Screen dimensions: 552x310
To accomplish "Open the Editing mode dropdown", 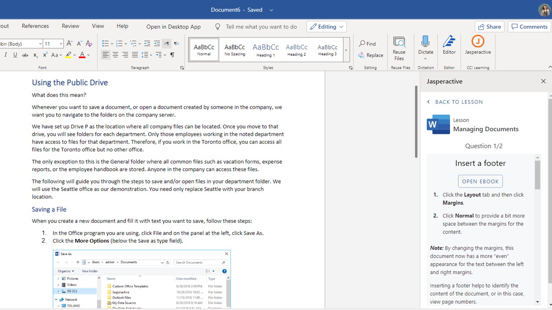I will 327,27.
